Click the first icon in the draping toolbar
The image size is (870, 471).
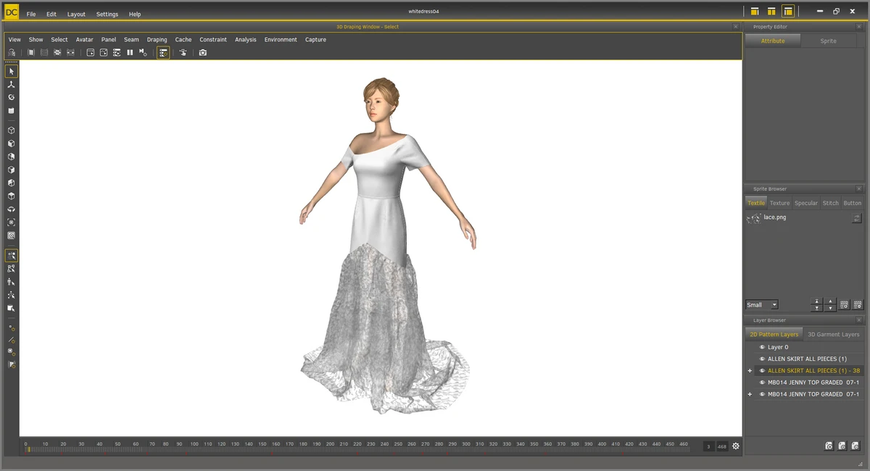pos(12,53)
